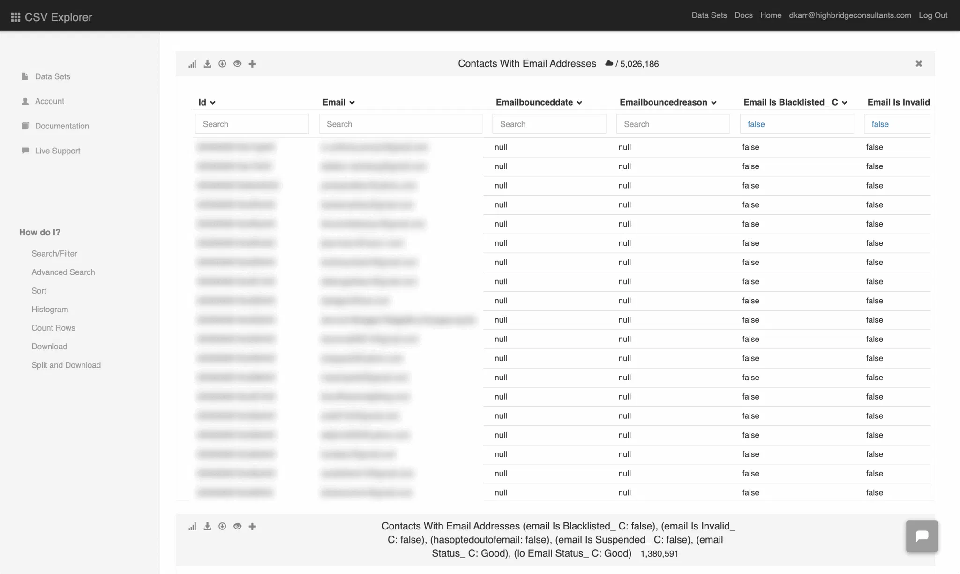Screen dimensions: 960x574
Task: Close the Contacts With Email Addresses panel
Action: click(x=918, y=64)
